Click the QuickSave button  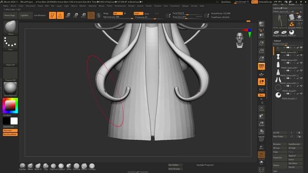point(226,2)
